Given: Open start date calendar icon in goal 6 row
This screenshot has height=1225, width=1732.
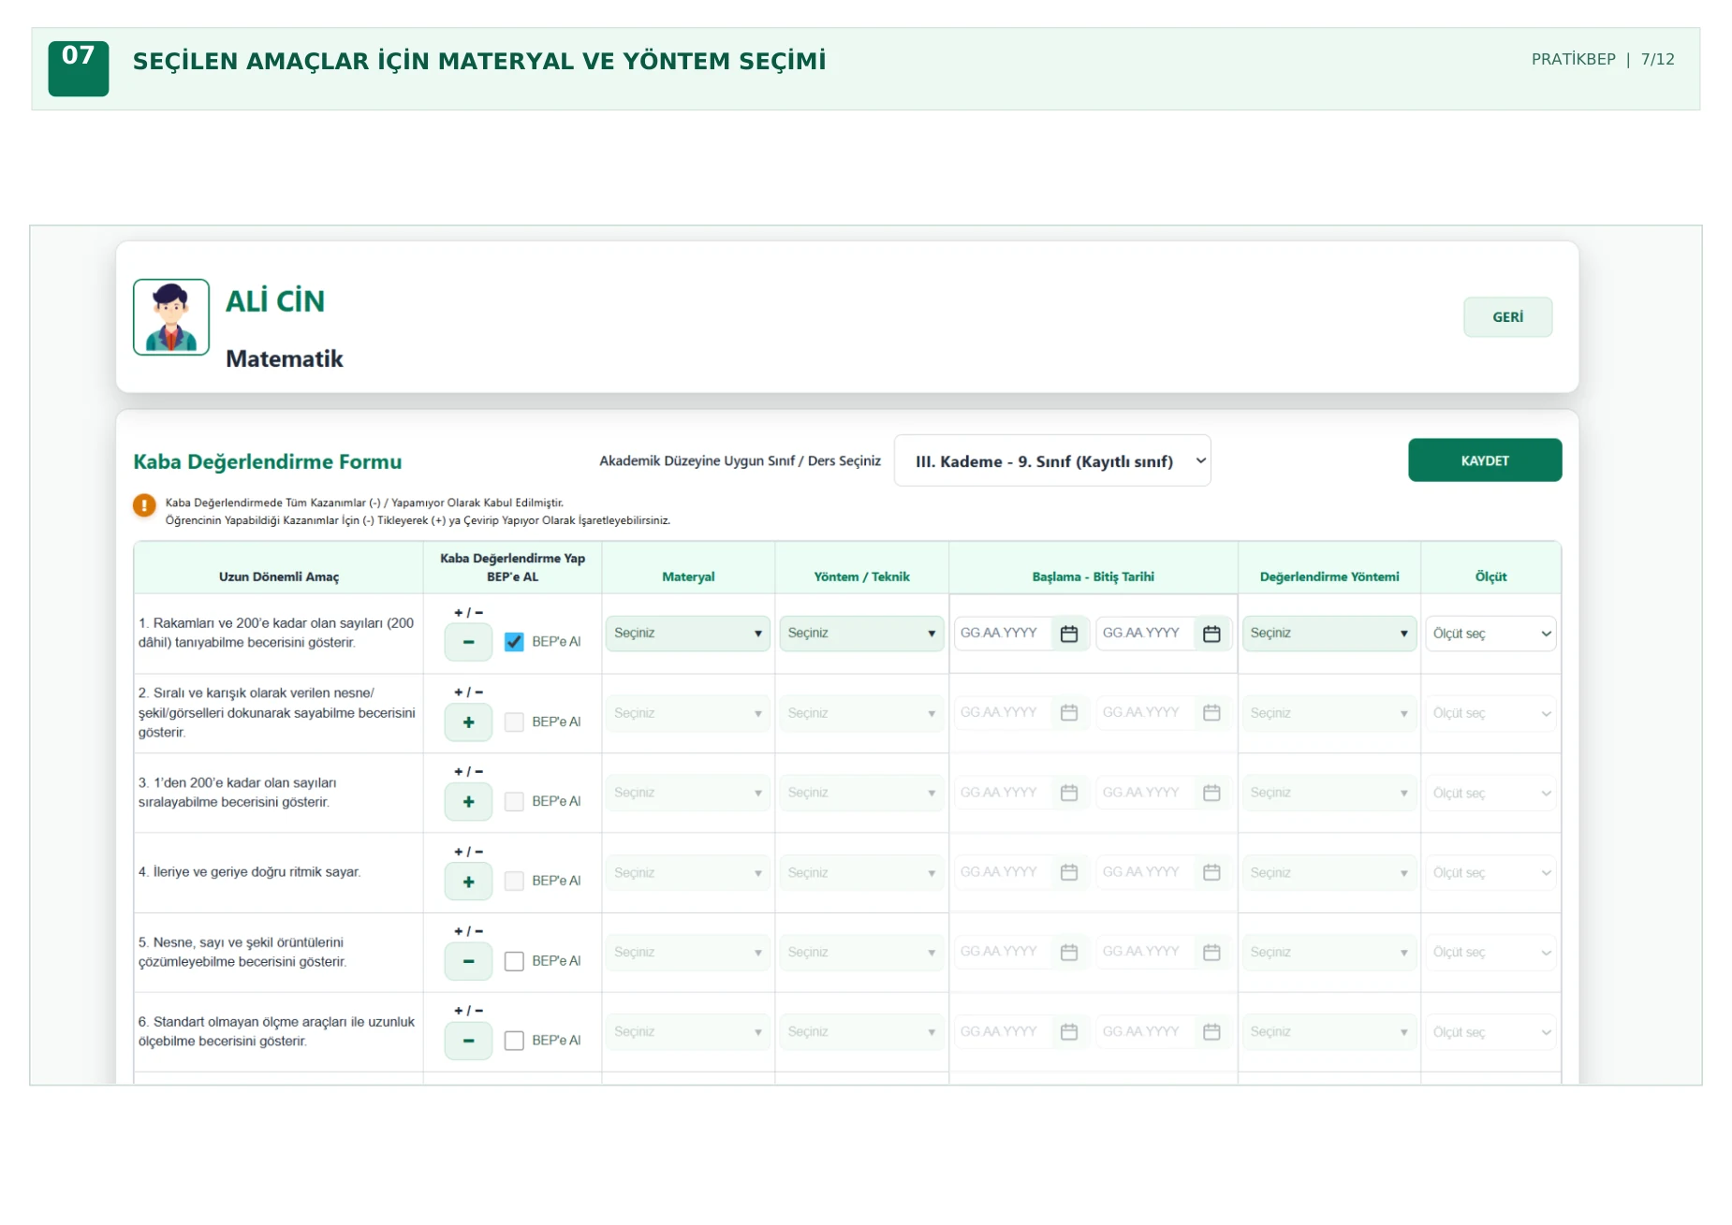Looking at the screenshot, I should 1069,1031.
